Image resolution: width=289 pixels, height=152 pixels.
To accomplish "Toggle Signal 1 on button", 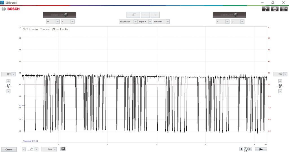I will [60, 15].
